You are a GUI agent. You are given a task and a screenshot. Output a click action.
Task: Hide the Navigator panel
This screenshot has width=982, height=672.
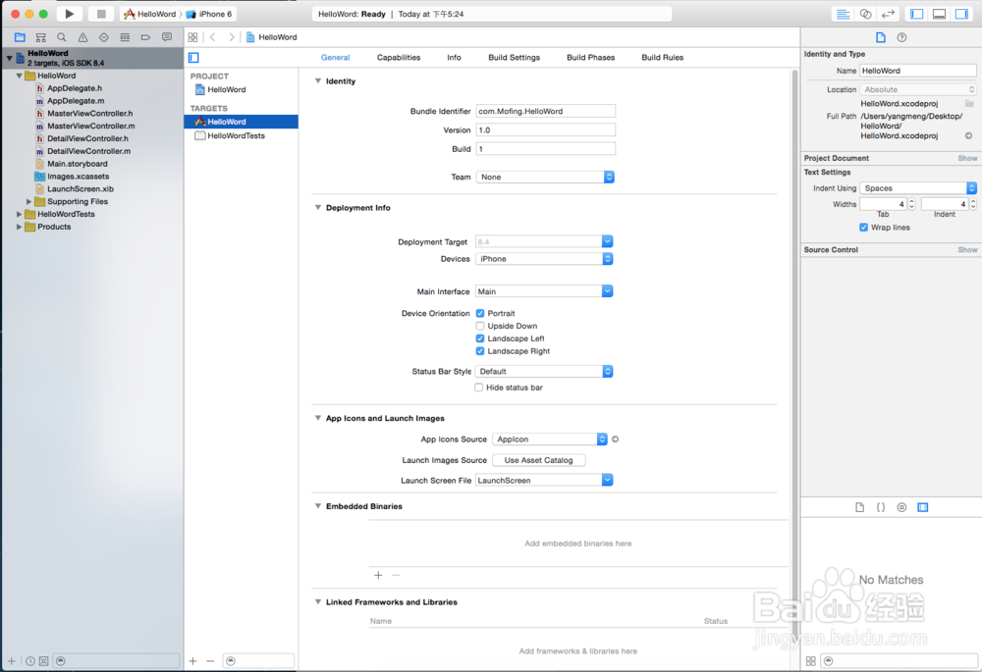pyautogui.click(x=917, y=14)
